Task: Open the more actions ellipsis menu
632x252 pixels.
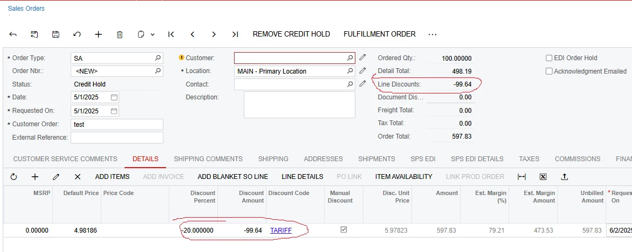Action: coord(432,34)
